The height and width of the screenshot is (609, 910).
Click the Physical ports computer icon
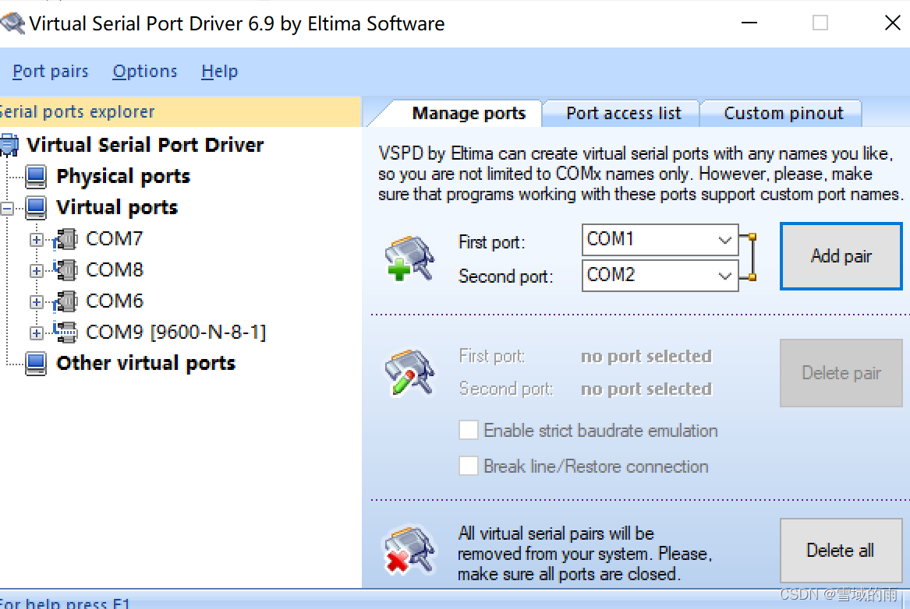pyautogui.click(x=36, y=176)
